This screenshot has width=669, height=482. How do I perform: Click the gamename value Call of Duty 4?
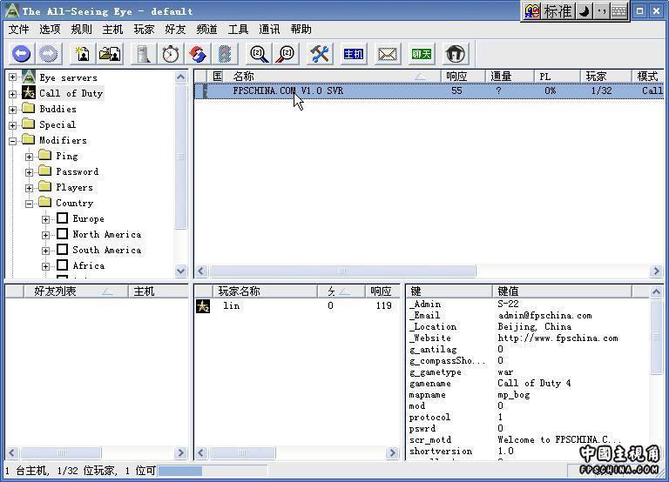[x=534, y=383]
